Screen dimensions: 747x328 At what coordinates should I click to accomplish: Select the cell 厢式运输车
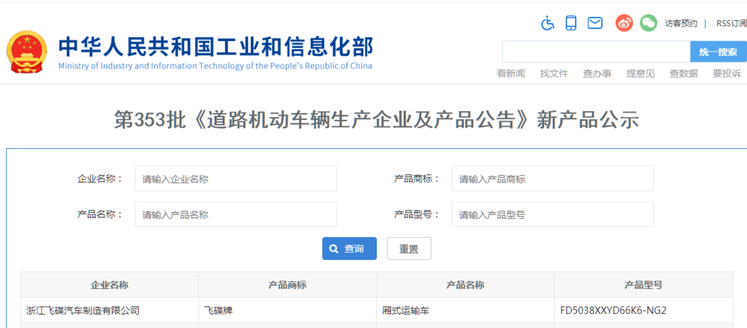tap(466, 310)
